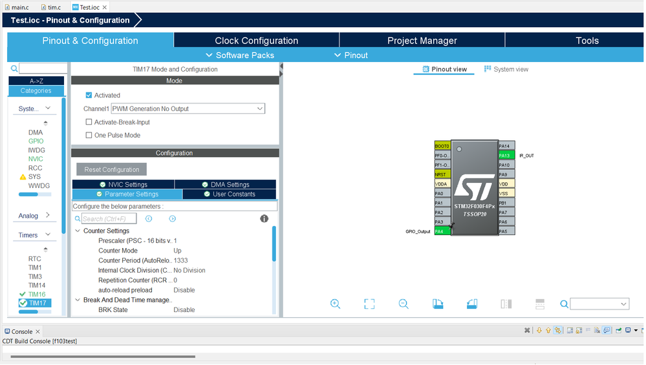Click the display selected console icon

pyautogui.click(x=628, y=330)
